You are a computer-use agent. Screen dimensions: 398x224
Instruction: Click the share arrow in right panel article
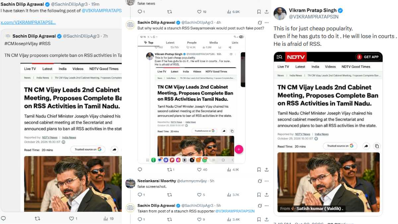pos(366,146)
